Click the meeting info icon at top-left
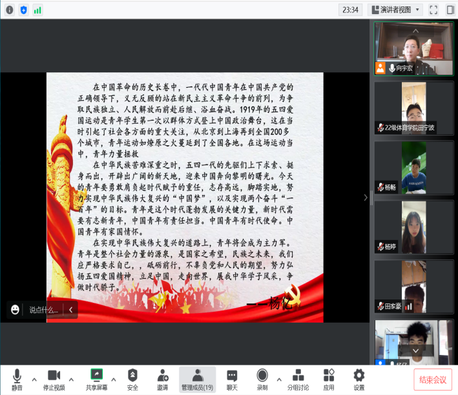 [9, 10]
